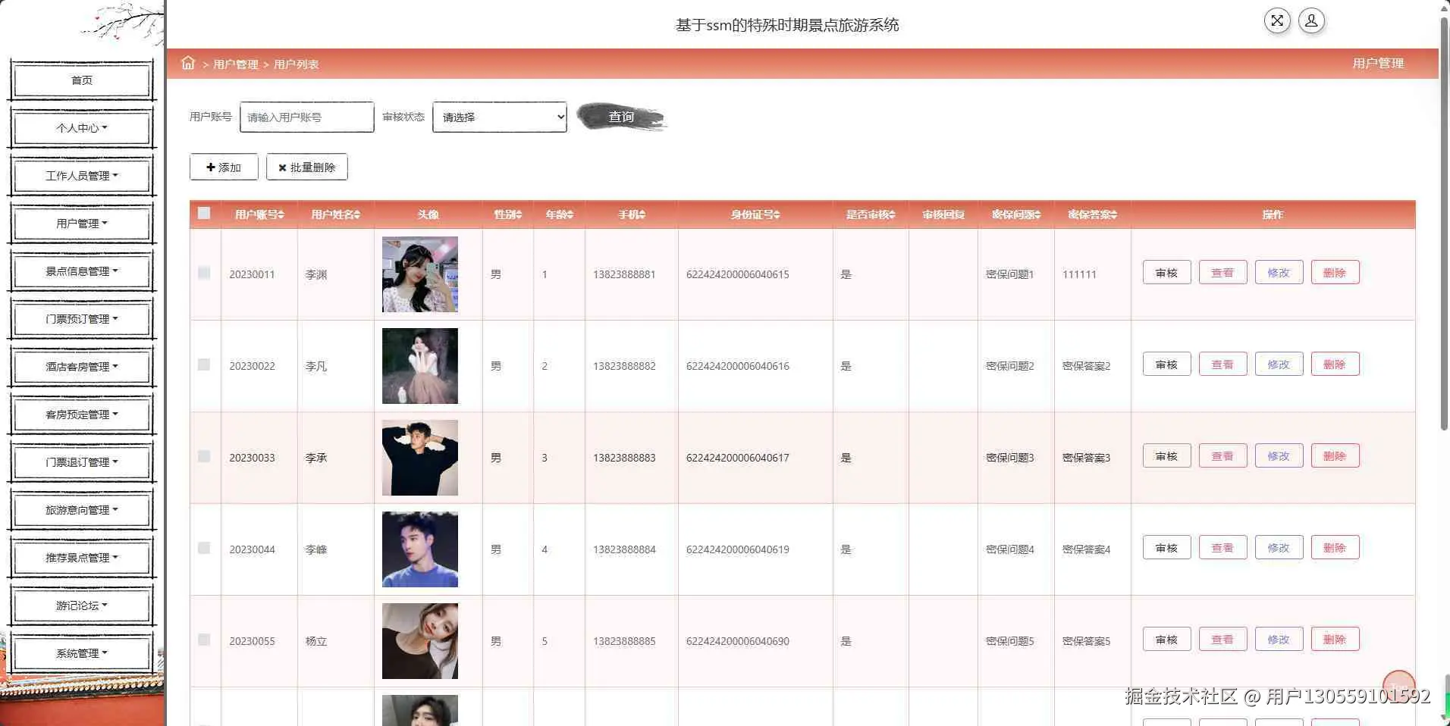Sort by the 用户姓名 column header
Screen dimensions: 1450x726
pos(335,214)
